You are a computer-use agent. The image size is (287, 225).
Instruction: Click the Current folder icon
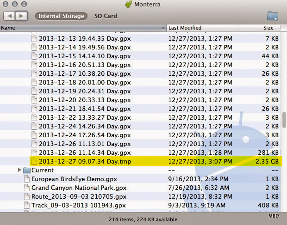click(x=27, y=170)
